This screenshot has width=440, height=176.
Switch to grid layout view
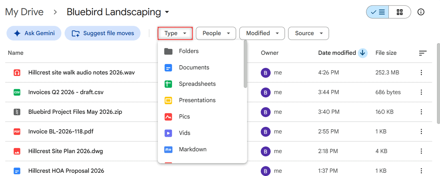[400, 12]
